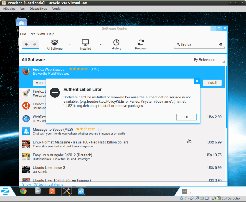Launch Chrome from the taskbar

point(23,191)
